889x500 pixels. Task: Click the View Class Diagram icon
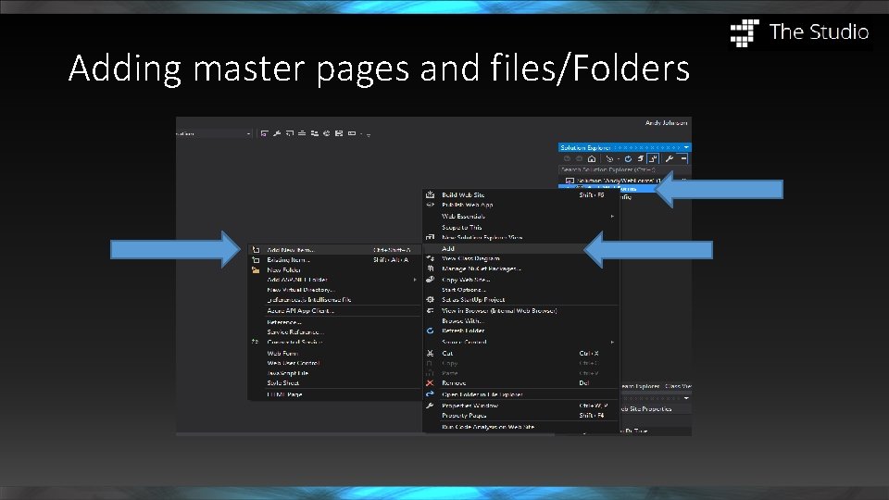coord(431,258)
